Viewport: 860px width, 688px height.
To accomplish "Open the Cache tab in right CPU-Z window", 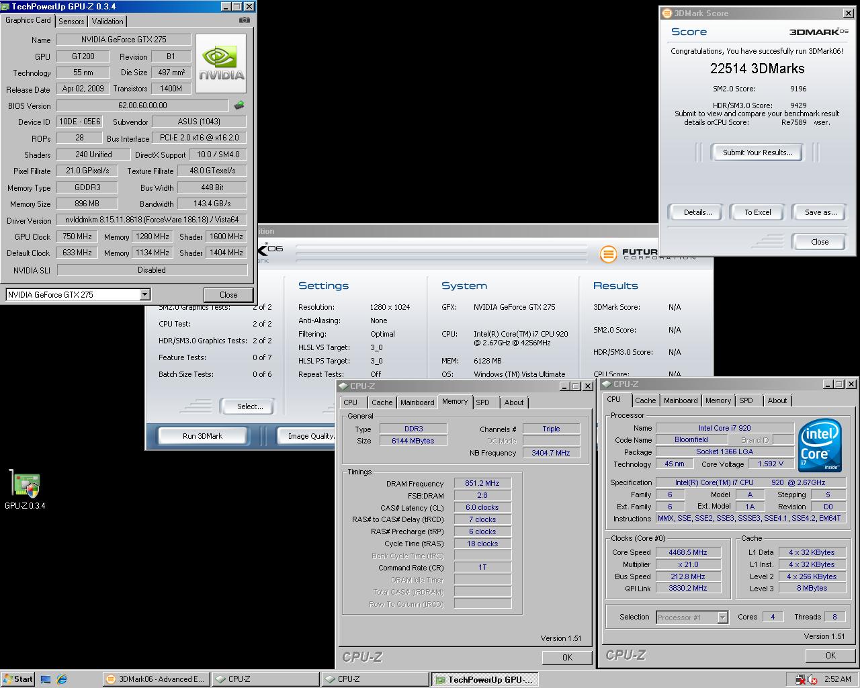I will point(645,400).
